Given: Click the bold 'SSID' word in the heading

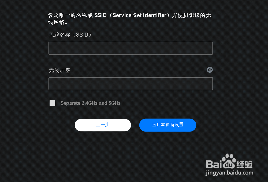Looking at the screenshot, I should click(100, 15).
